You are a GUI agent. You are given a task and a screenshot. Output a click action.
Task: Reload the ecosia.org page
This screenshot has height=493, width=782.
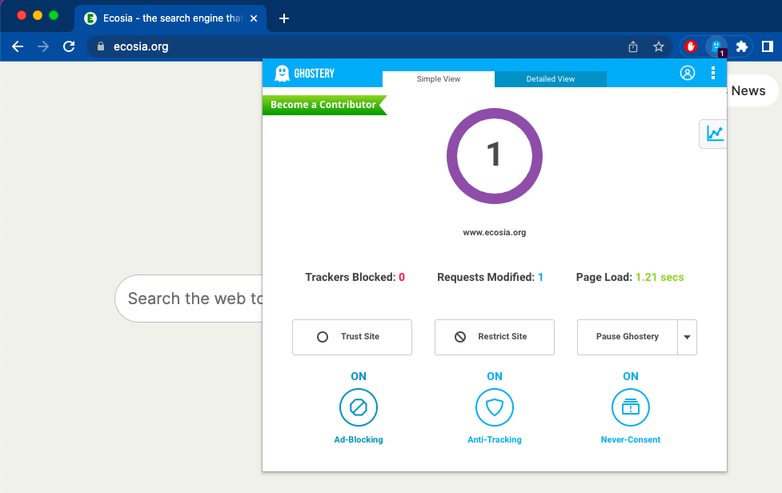(x=69, y=46)
